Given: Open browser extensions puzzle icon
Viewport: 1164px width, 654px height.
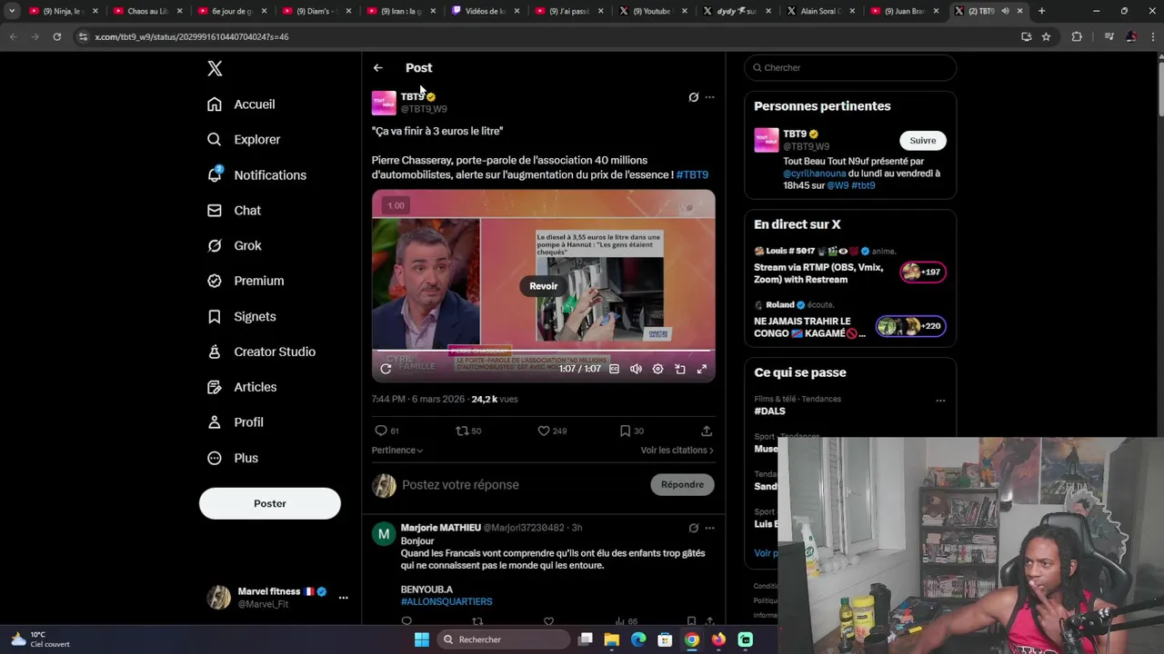Looking at the screenshot, I should pos(1077,36).
